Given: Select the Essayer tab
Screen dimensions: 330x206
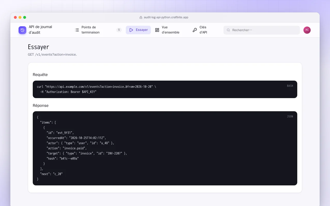Looking at the screenshot, I should tap(138, 30).
